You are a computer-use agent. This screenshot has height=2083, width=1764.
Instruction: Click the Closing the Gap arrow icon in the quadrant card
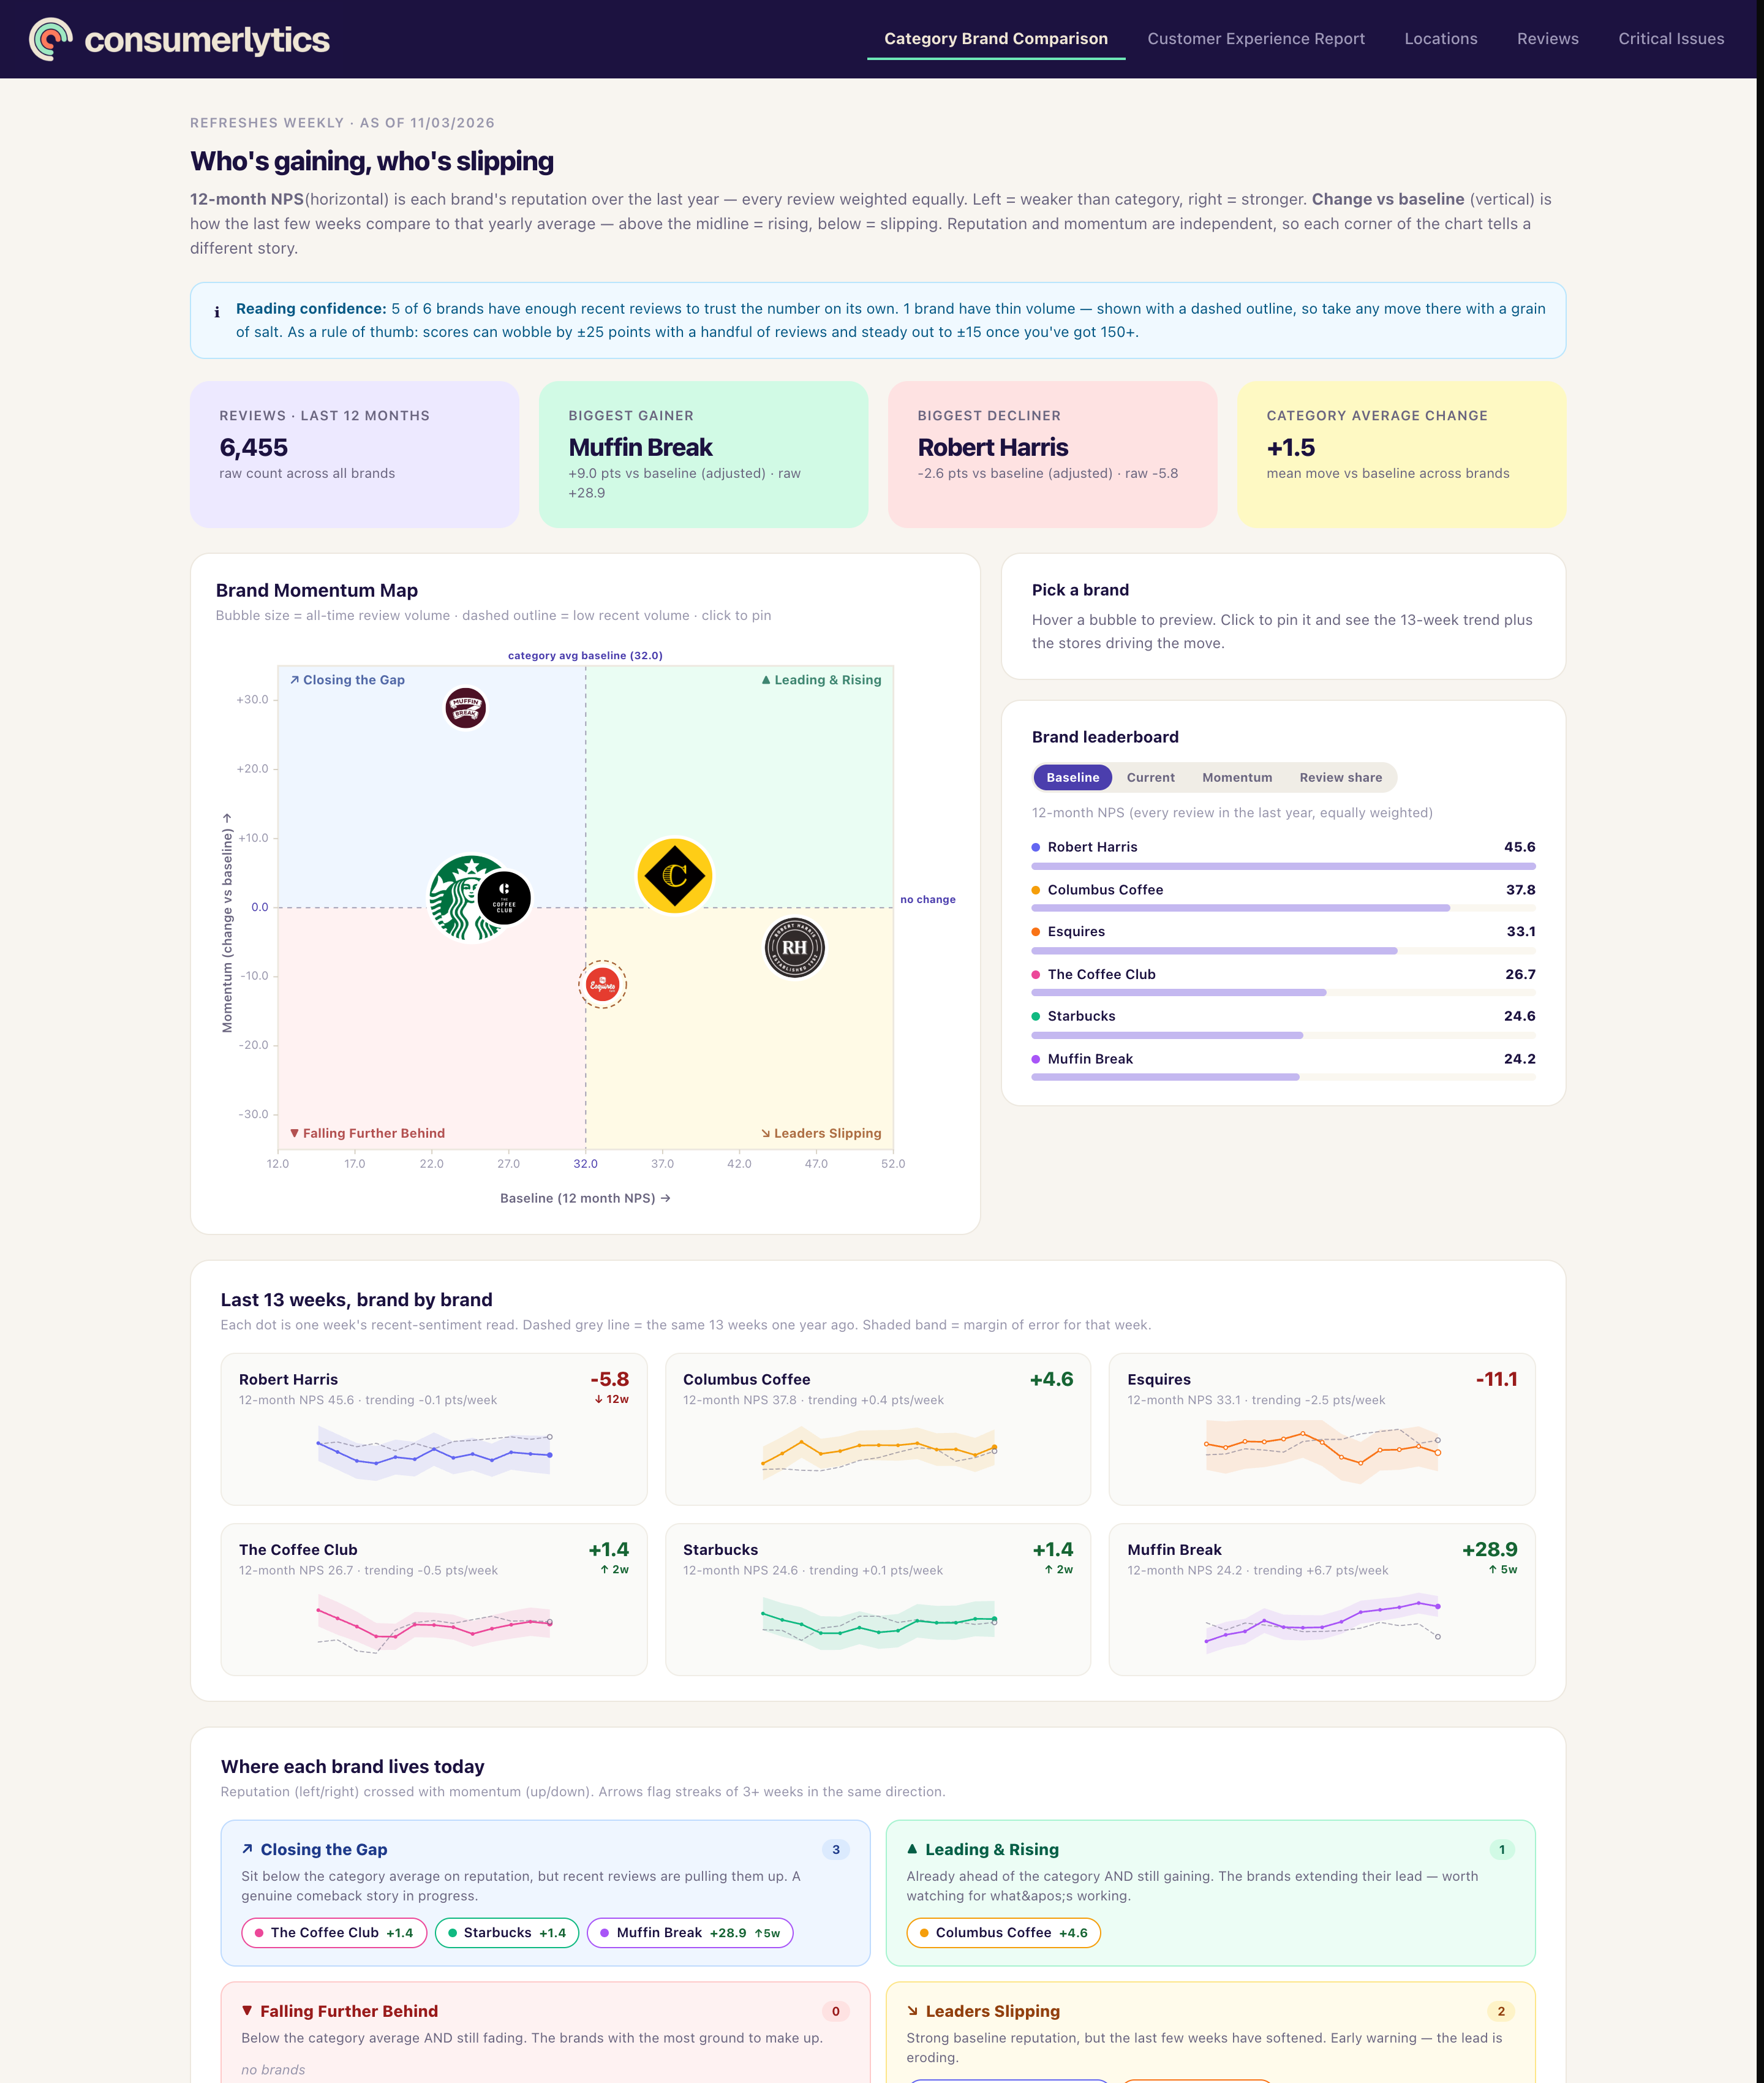click(x=247, y=1849)
